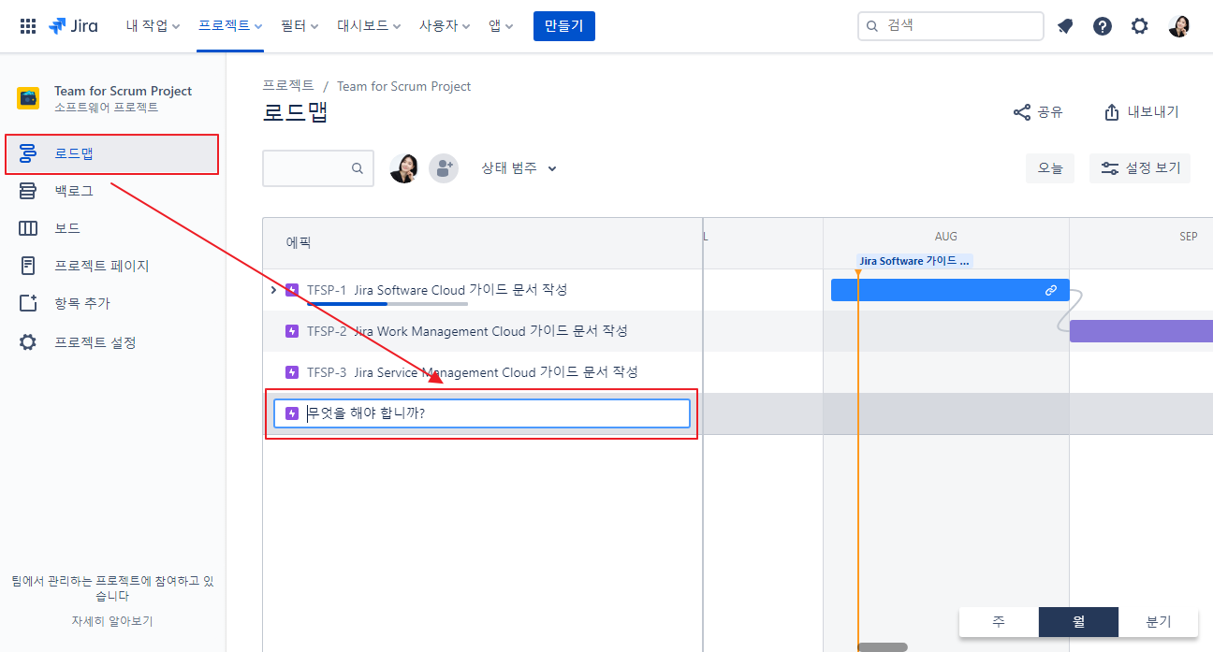Open the 프로젝트 menu dropdown
Image resolution: width=1213 pixels, height=652 pixels.
tap(230, 26)
